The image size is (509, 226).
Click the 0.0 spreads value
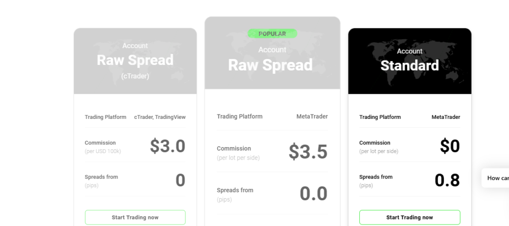(313, 193)
